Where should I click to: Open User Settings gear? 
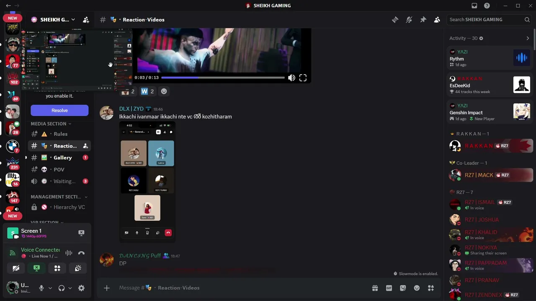tap(81, 288)
